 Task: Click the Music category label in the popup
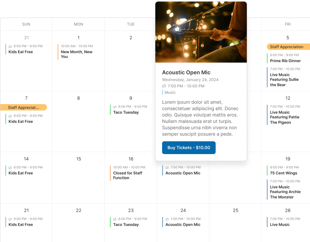[170, 93]
